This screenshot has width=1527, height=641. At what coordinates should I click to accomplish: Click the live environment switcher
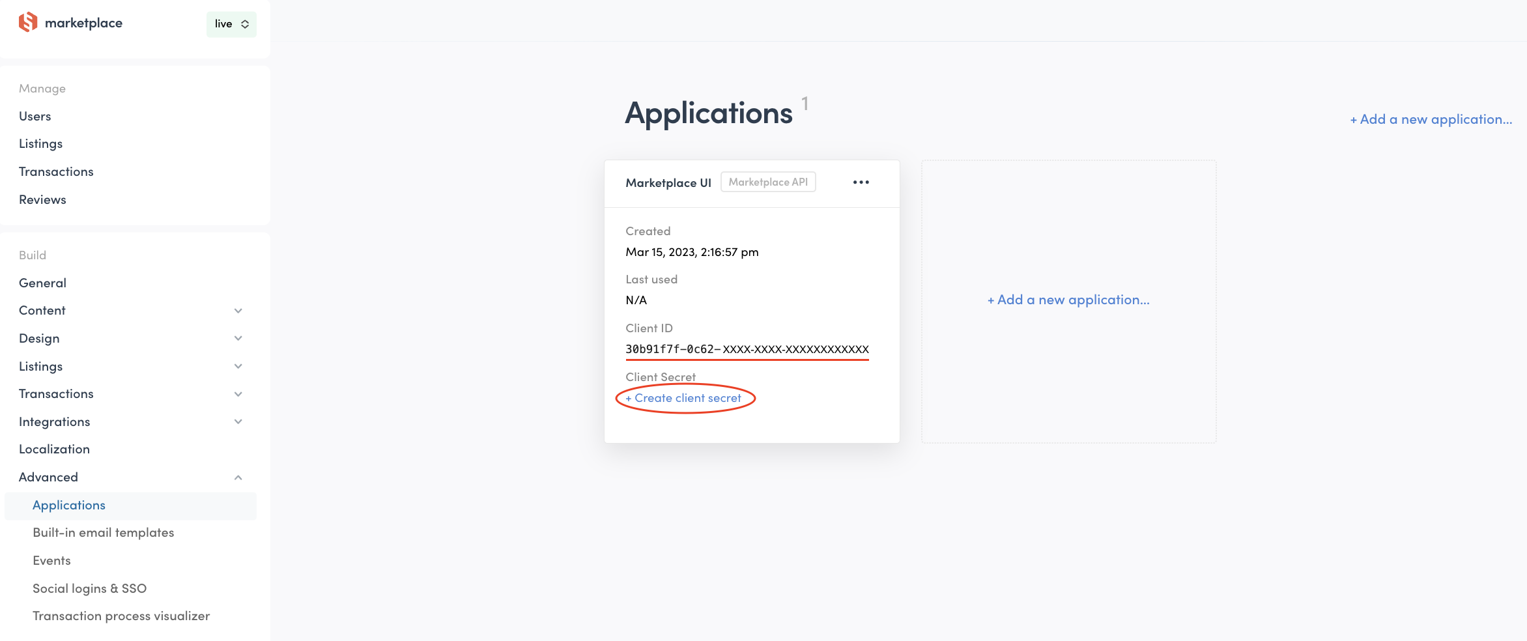231,23
